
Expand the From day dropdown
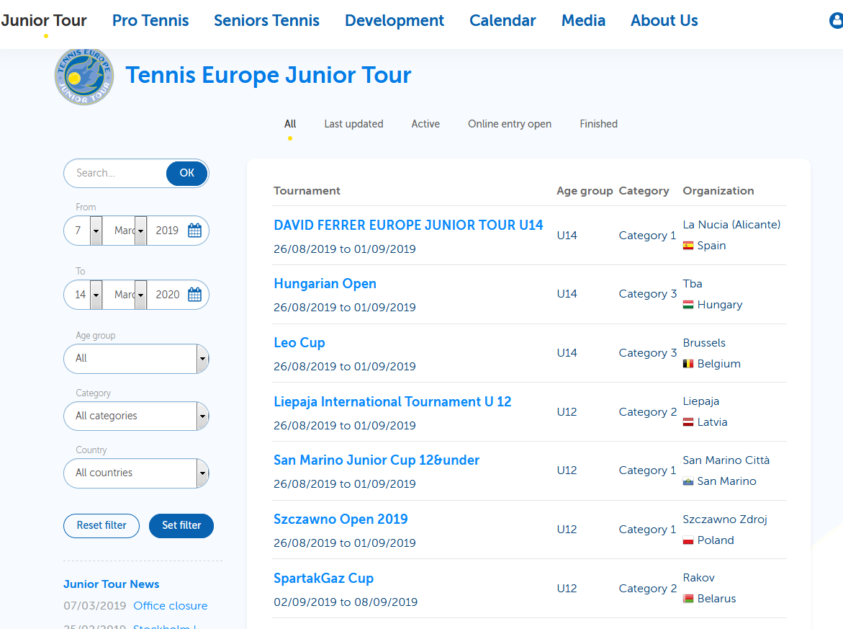[x=96, y=231]
